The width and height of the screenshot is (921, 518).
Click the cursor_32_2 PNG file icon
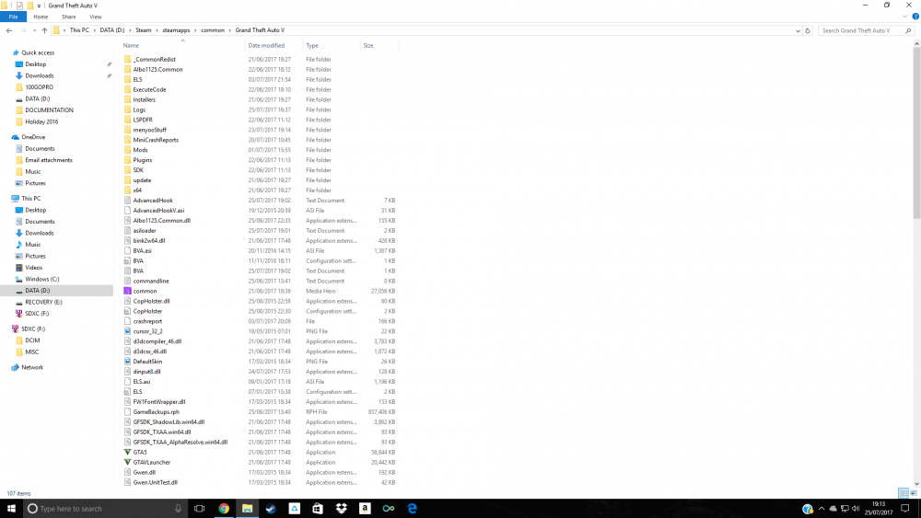[x=127, y=331]
